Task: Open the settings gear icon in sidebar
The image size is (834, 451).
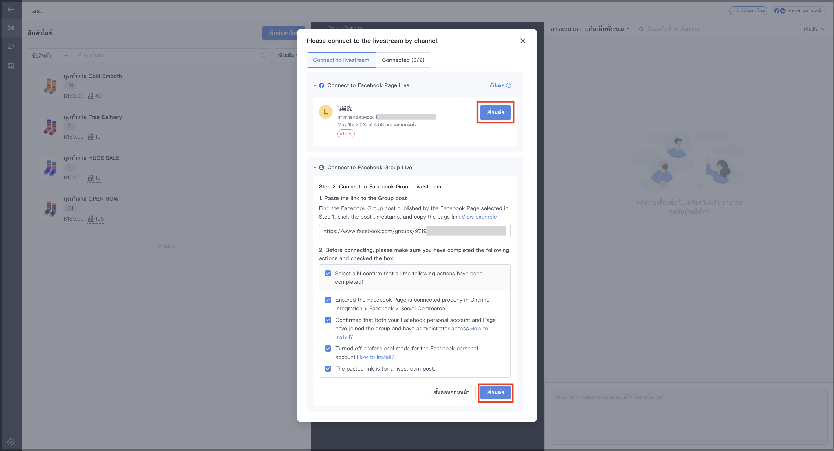Action: 11,441
